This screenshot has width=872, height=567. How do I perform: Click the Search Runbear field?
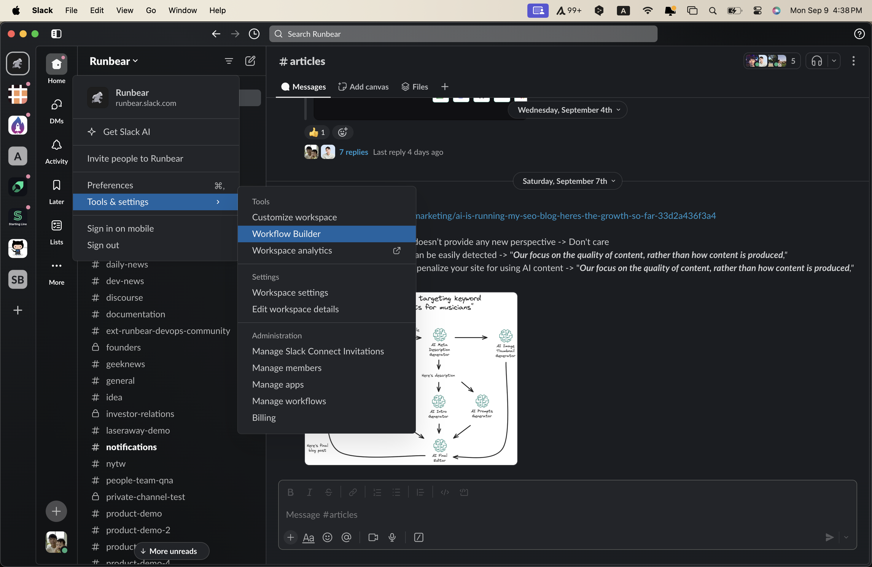tap(463, 34)
